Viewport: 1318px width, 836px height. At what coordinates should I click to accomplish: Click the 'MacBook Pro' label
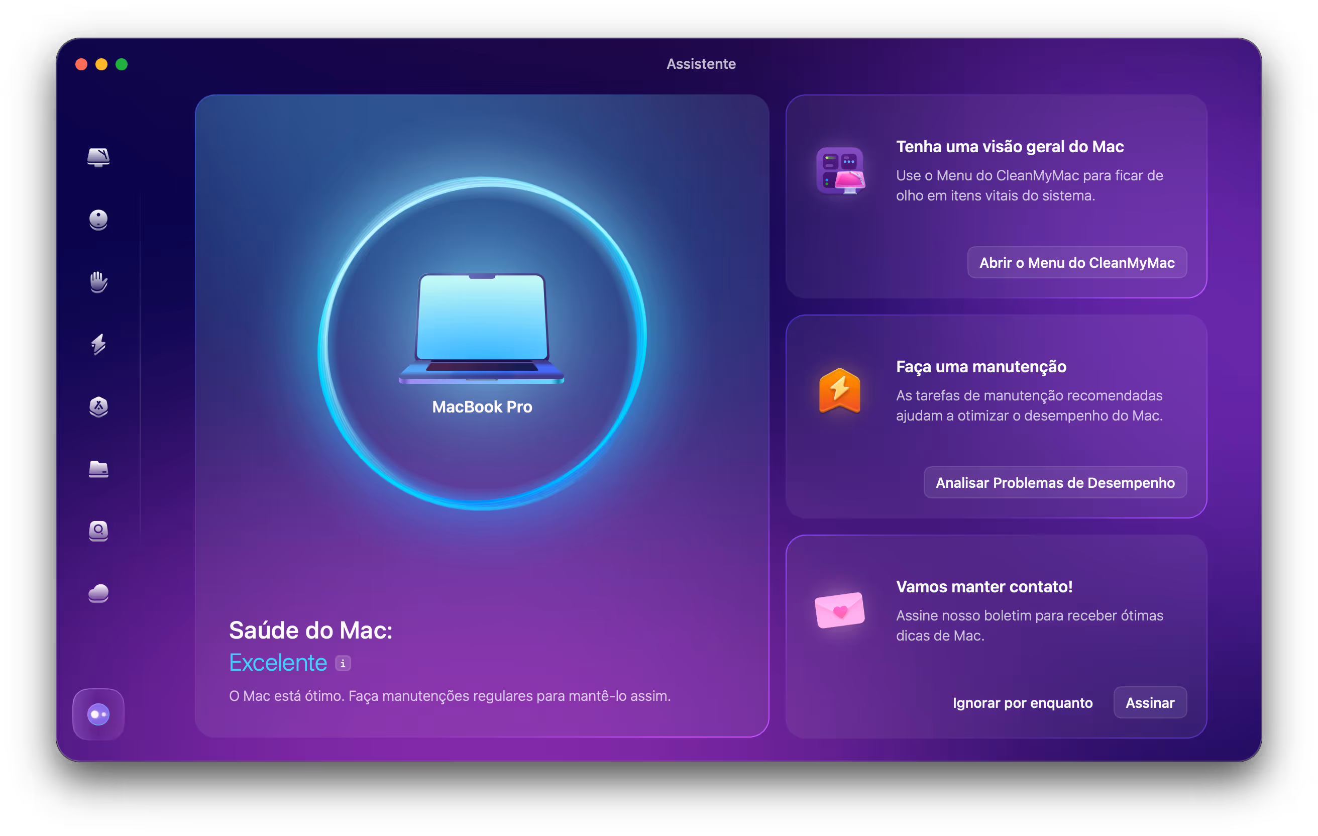[x=482, y=407]
